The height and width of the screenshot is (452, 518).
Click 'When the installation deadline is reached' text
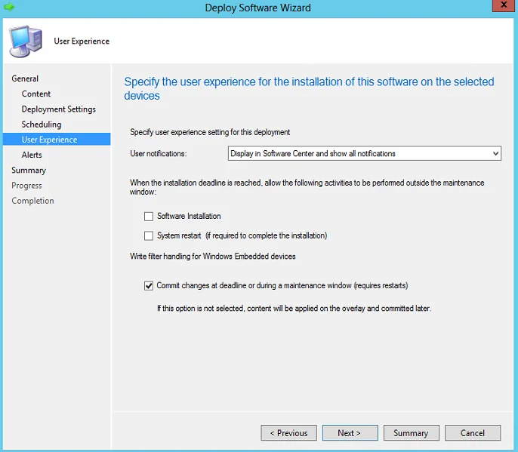(307, 187)
